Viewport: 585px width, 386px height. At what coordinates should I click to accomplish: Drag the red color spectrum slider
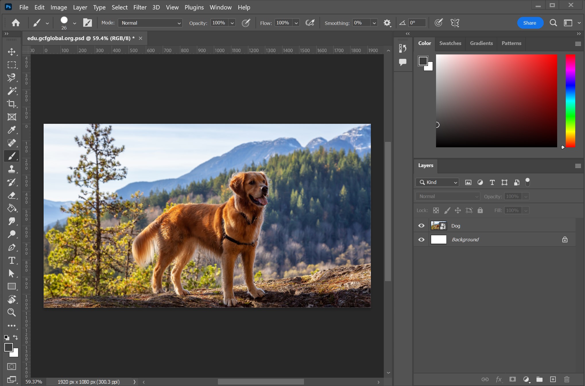(563, 147)
